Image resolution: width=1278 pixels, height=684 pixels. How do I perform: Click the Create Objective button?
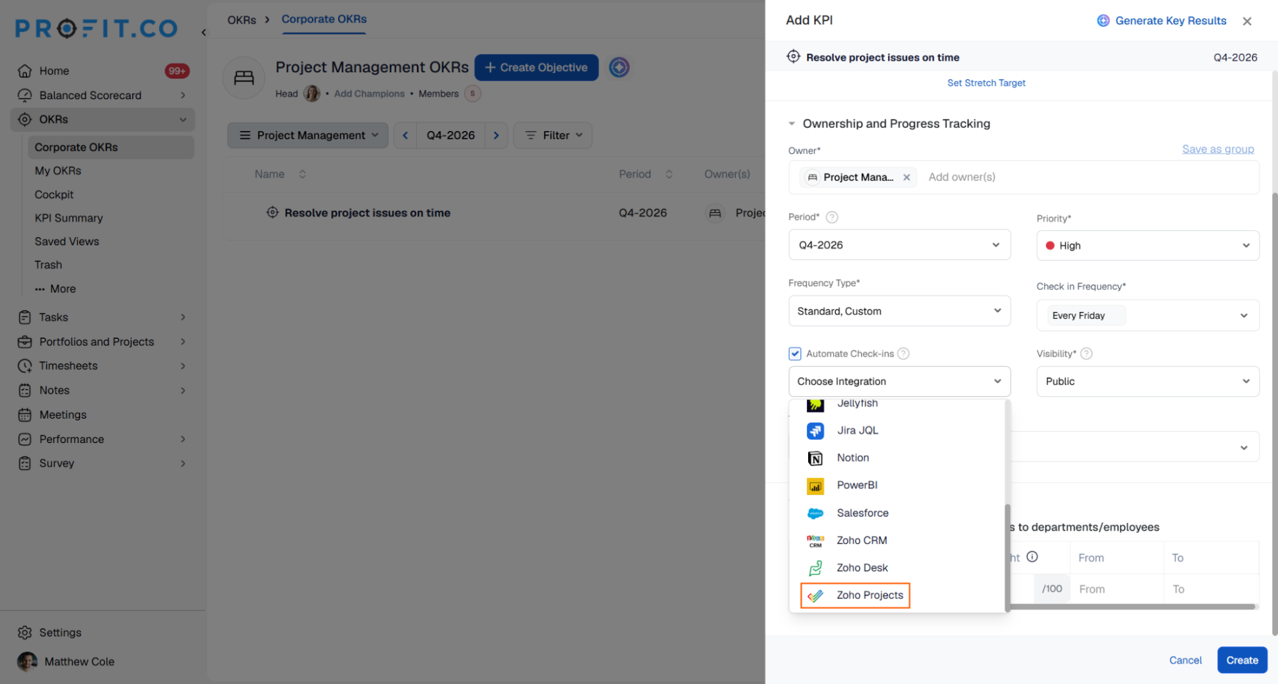536,67
